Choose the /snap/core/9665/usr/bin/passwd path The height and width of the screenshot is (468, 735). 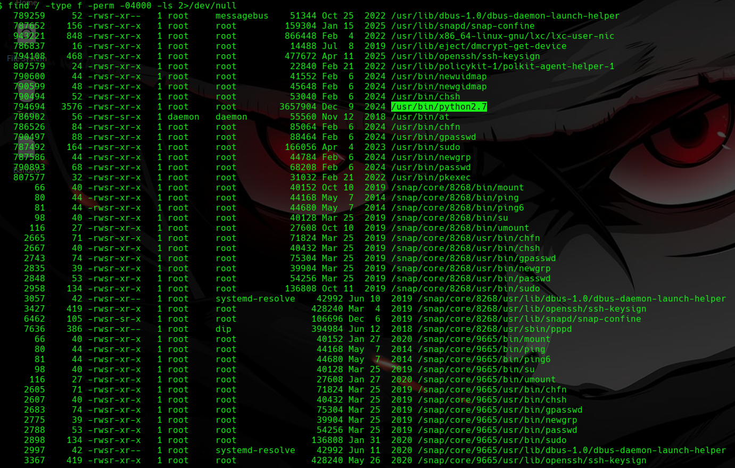(x=498, y=430)
